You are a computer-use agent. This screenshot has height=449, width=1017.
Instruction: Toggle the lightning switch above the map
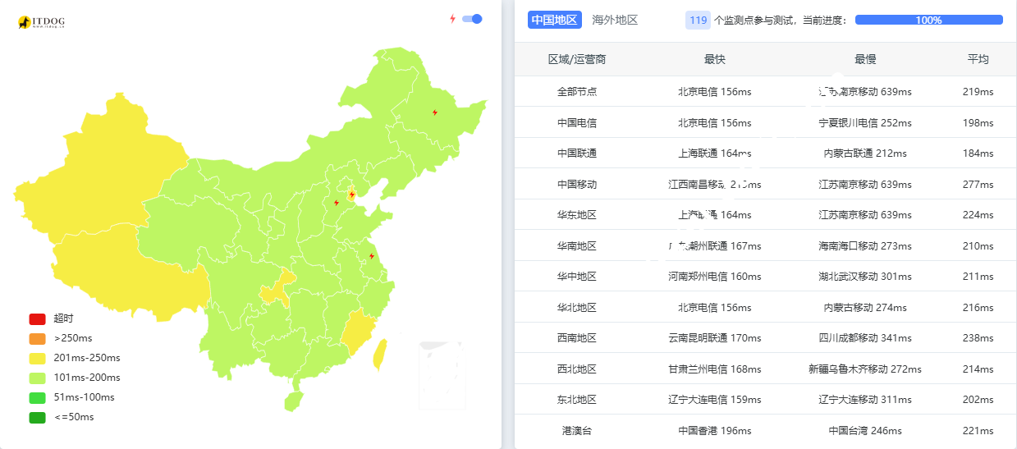[472, 19]
